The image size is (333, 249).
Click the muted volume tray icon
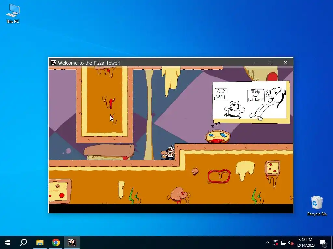tap(291, 243)
